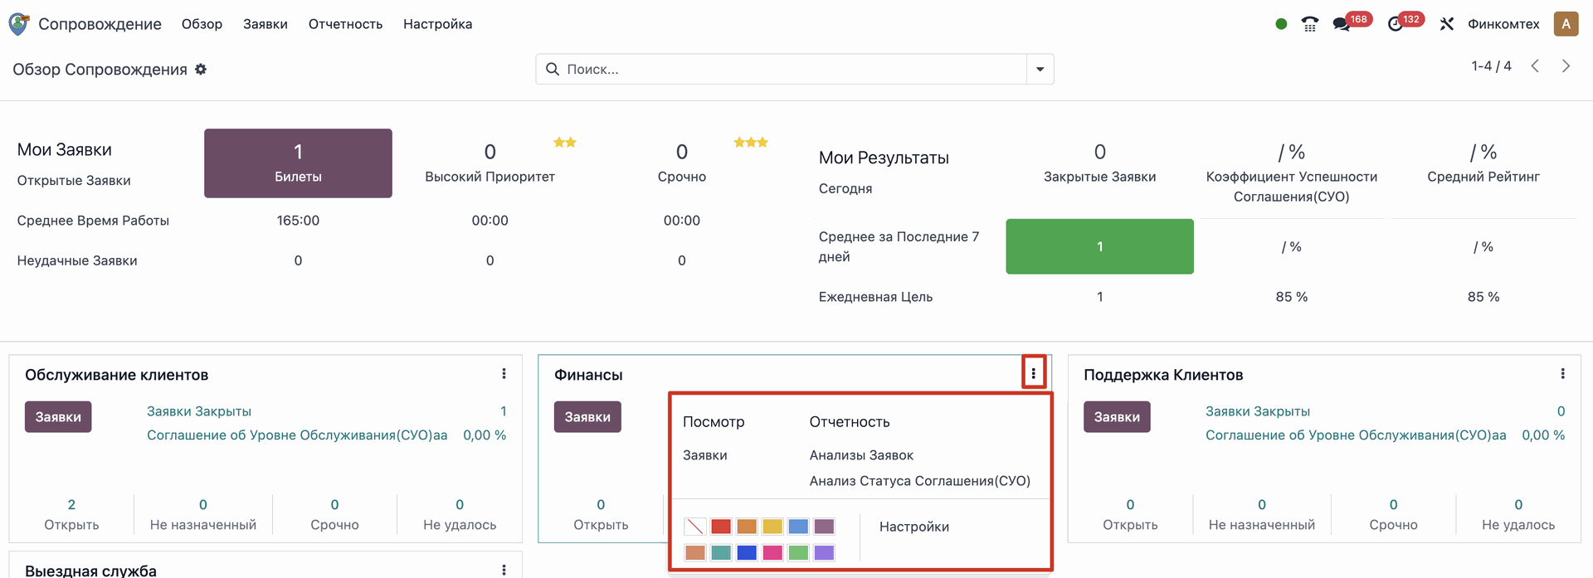Click the search magnifier icon
The height and width of the screenshot is (578, 1593).
pos(553,69)
